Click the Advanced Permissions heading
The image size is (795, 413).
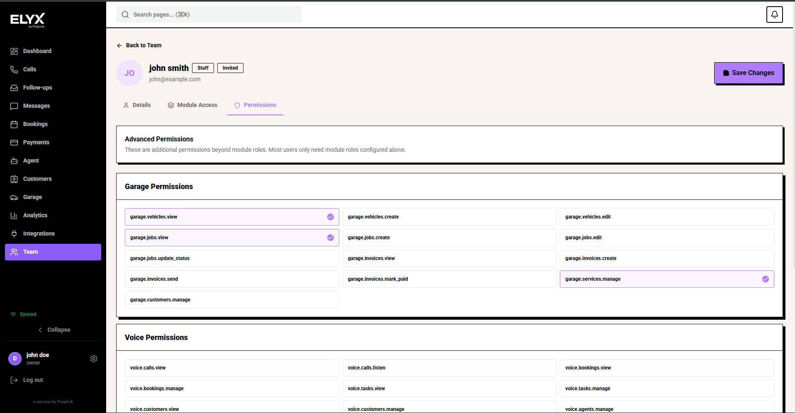click(x=159, y=139)
